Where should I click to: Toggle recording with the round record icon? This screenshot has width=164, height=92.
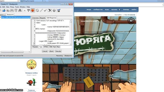pyautogui.click(x=25, y=10)
